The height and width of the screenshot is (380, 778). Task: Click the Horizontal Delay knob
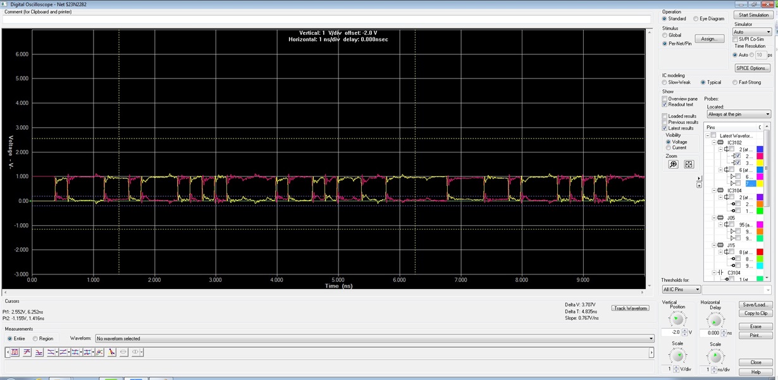pyautogui.click(x=715, y=319)
